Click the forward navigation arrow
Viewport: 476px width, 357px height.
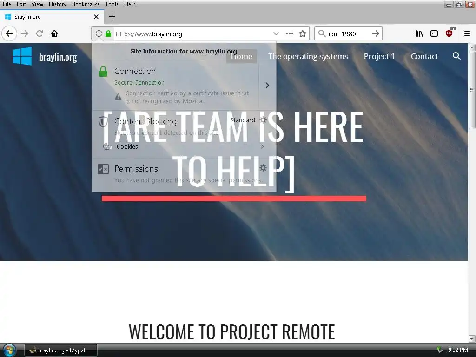tap(25, 33)
